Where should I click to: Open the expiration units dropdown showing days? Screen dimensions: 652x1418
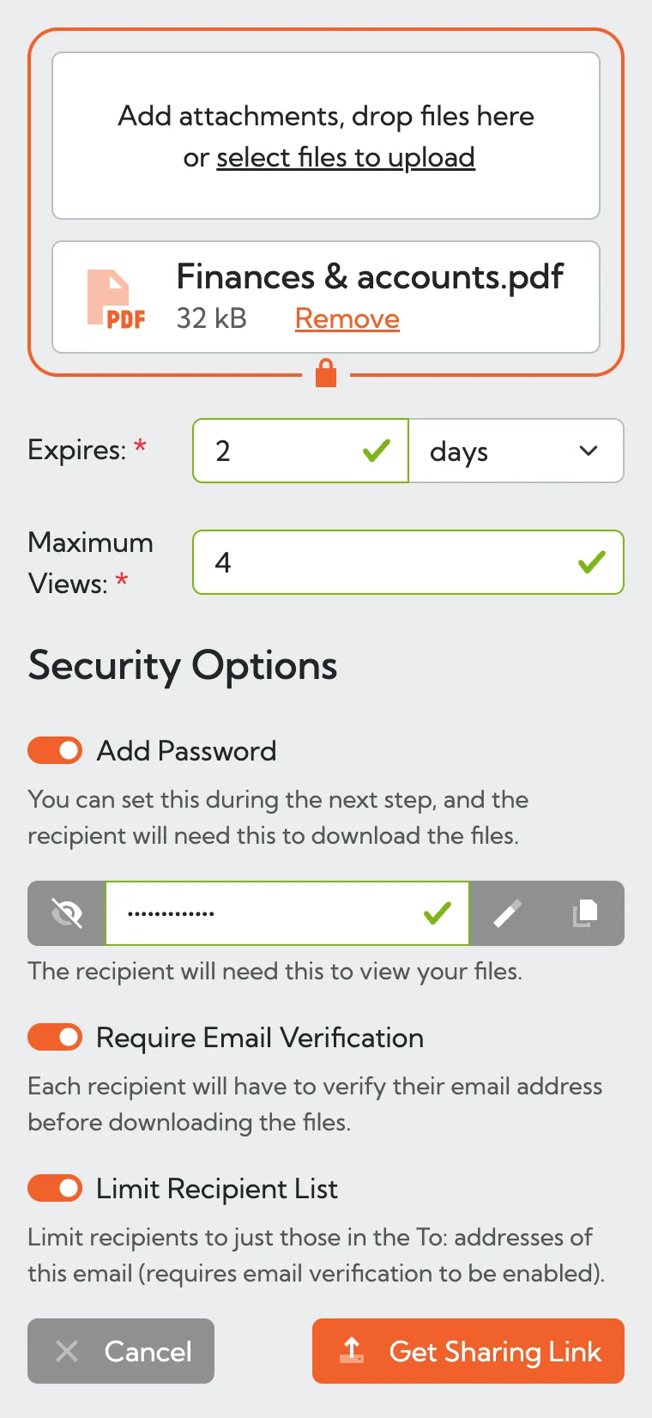pyautogui.click(x=516, y=451)
